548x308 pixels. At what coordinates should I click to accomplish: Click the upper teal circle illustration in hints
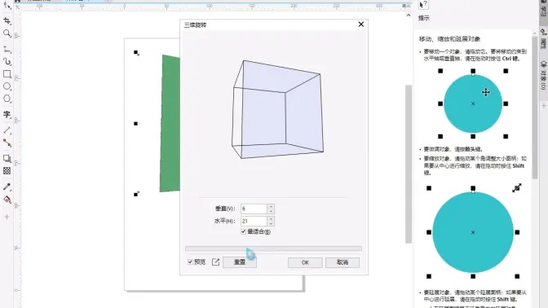pos(473,103)
